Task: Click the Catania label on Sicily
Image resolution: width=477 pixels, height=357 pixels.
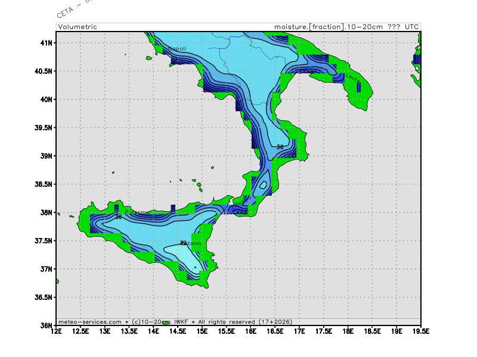Action: pos(192,243)
